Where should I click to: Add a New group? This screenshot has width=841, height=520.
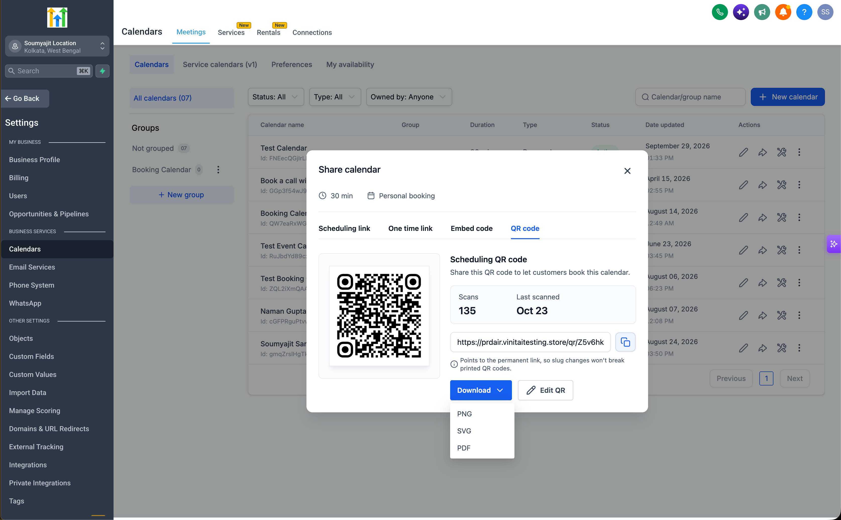pyautogui.click(x=181, y=195)
